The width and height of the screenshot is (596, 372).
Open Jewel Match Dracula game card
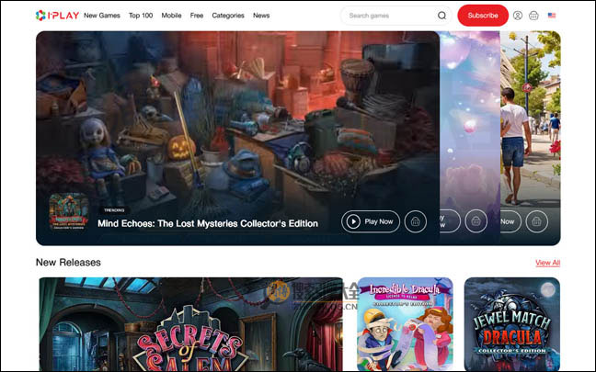512,324
